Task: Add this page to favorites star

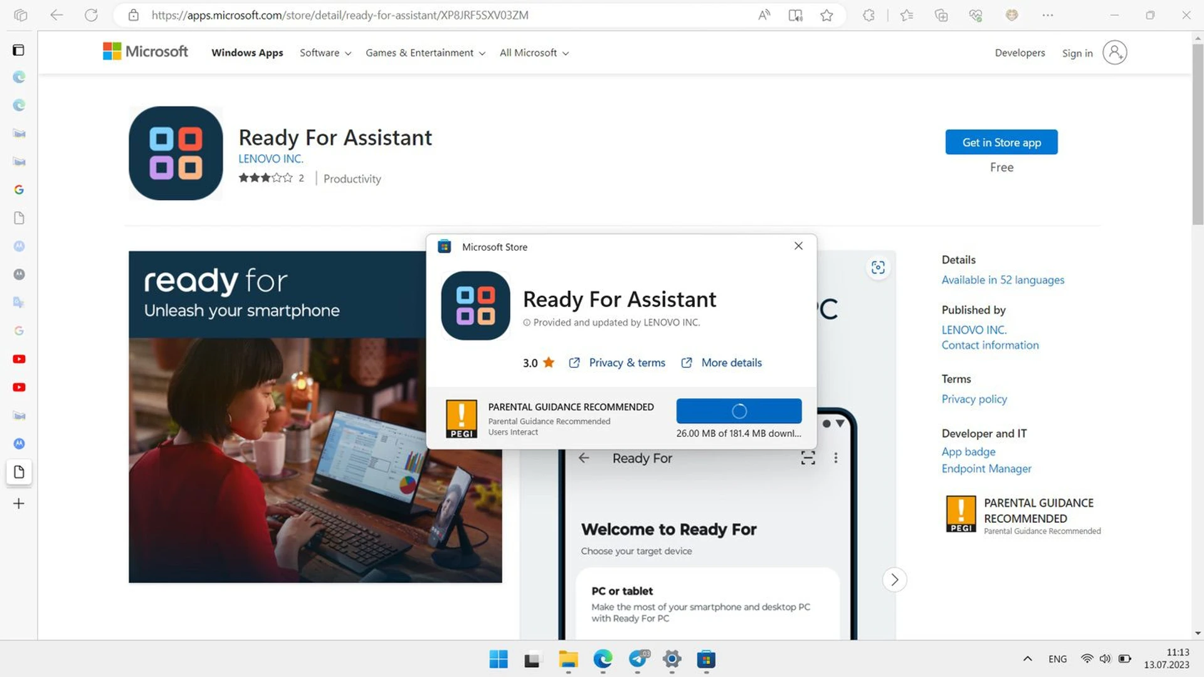Action: pos(826,15)
